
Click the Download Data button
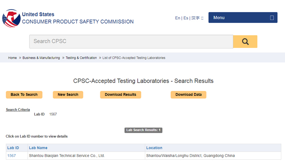189,95
